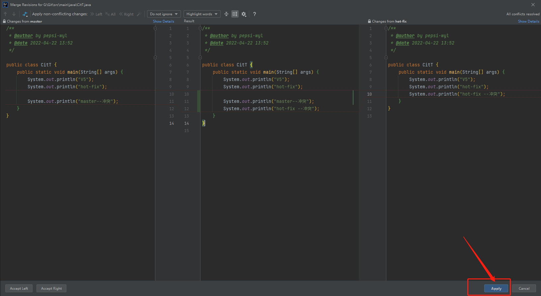The width and height of the screenshot is (541, 296).
Task: Go to previous difference arrow
Action: [x=5, y=14]
